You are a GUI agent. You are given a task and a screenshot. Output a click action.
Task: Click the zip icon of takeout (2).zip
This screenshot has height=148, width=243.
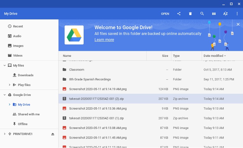(x=64, y=99)
